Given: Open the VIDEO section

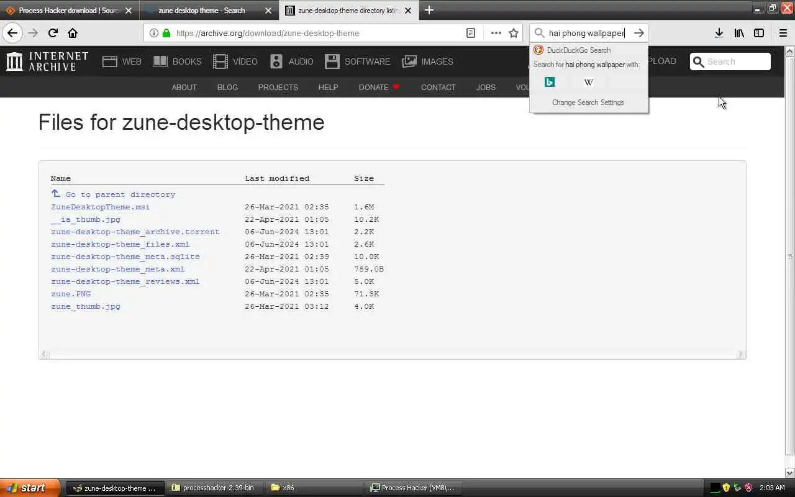Looking at the screenshot, I should 235,61.
